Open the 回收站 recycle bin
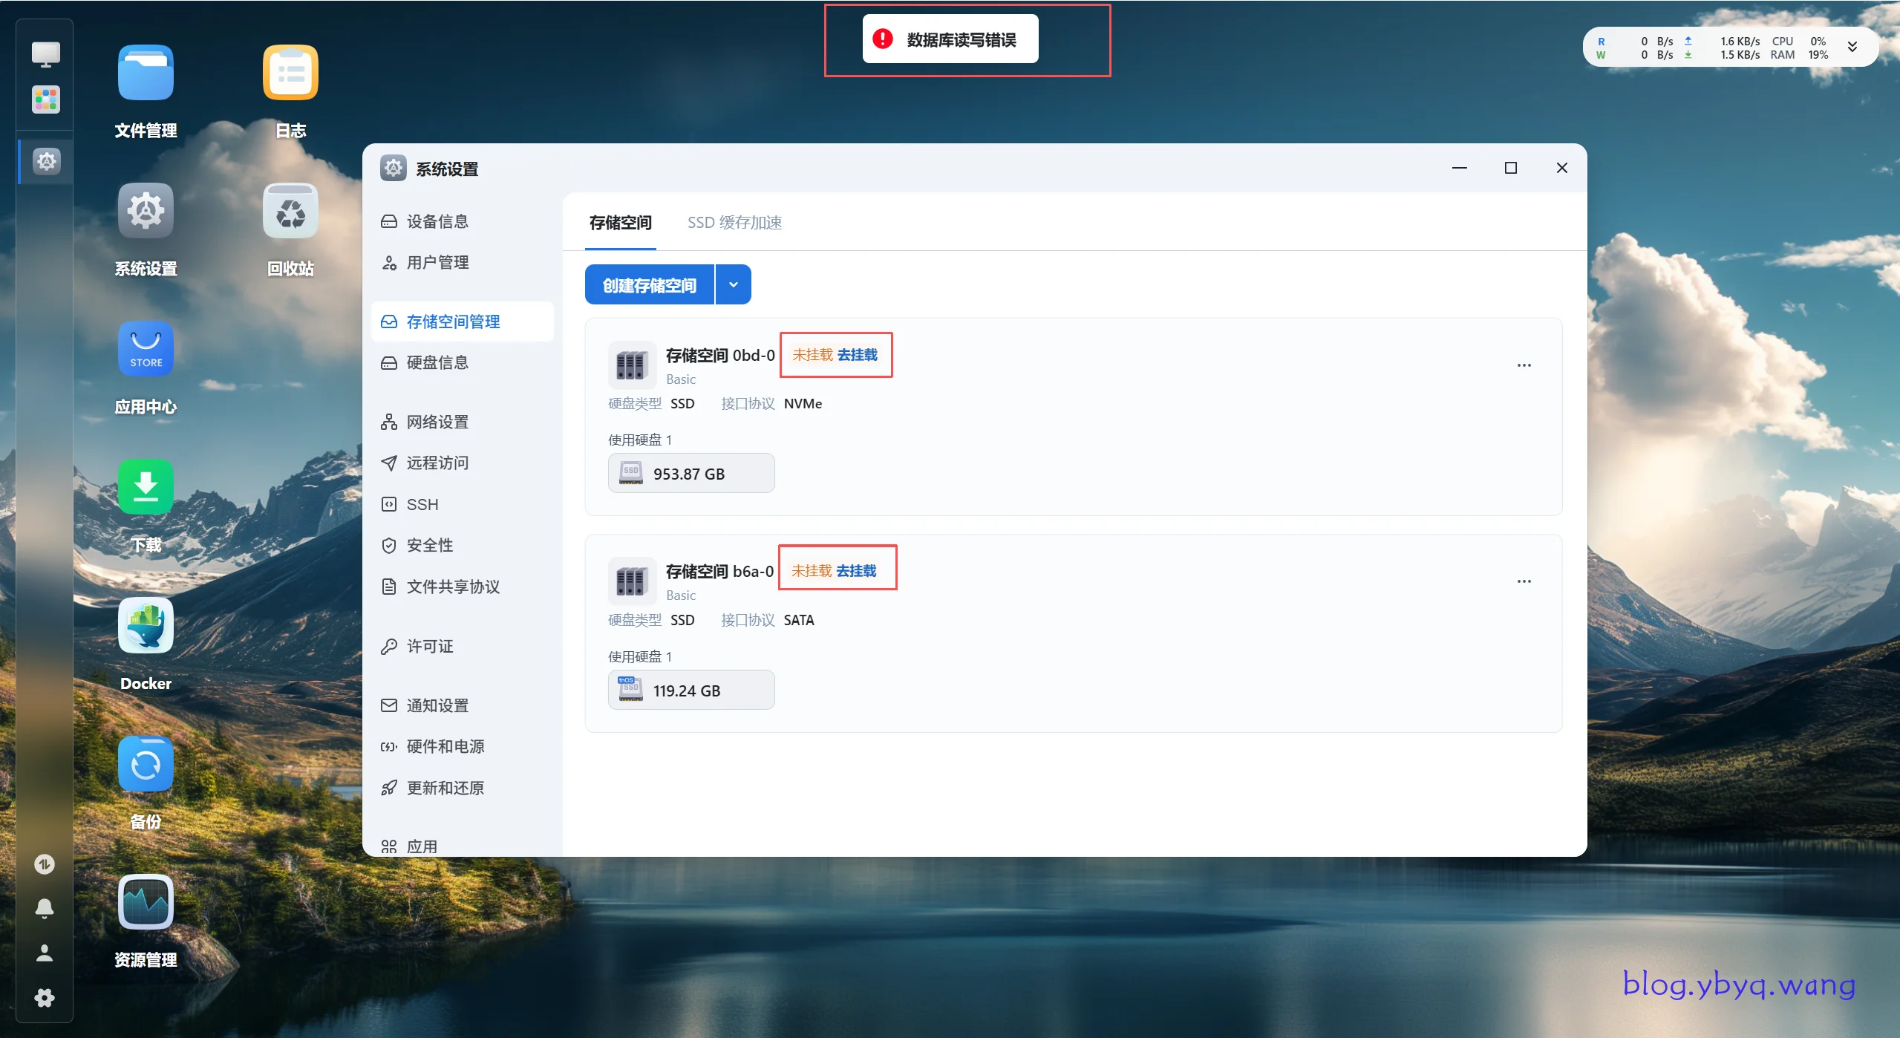1900x1038 pixels. point(290,211)
